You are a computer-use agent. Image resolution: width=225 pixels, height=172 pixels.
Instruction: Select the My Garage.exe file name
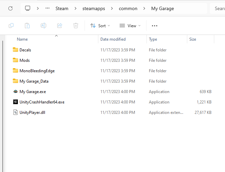[x=33, y=92]
